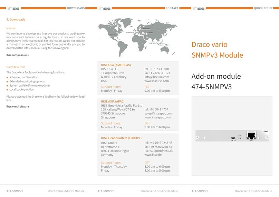This screenshot has width=279, height=197.
Task: Select the 'Draco tera Tool' subheading
Action: click(x=16, y=67)
